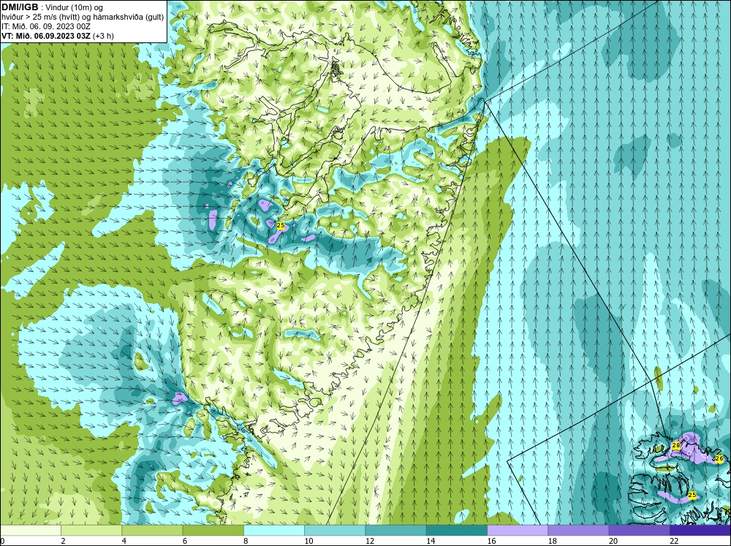Select the light cyan 8–10 m/s legend swatch
This screenshot has width=731, height=546.
click(x=274, y=530)
